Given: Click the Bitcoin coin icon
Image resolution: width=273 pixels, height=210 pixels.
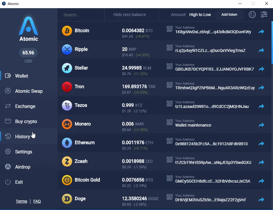Looking at the screenshot, I should [x=67, y=31].
